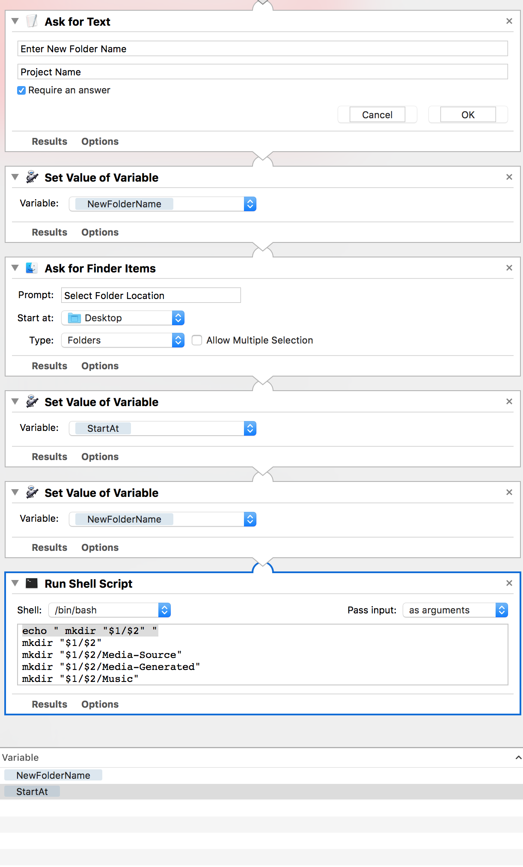Click the Ask for Finder Items Finder icon
The image size is (523, 867).
click(x=32, y=268)
